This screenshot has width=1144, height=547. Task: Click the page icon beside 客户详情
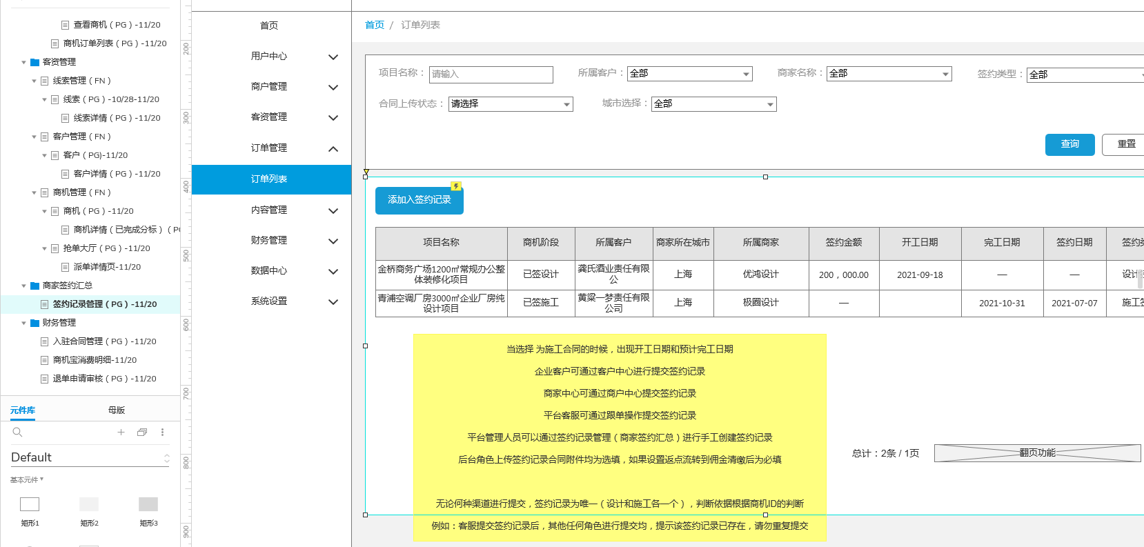(65, 174)
